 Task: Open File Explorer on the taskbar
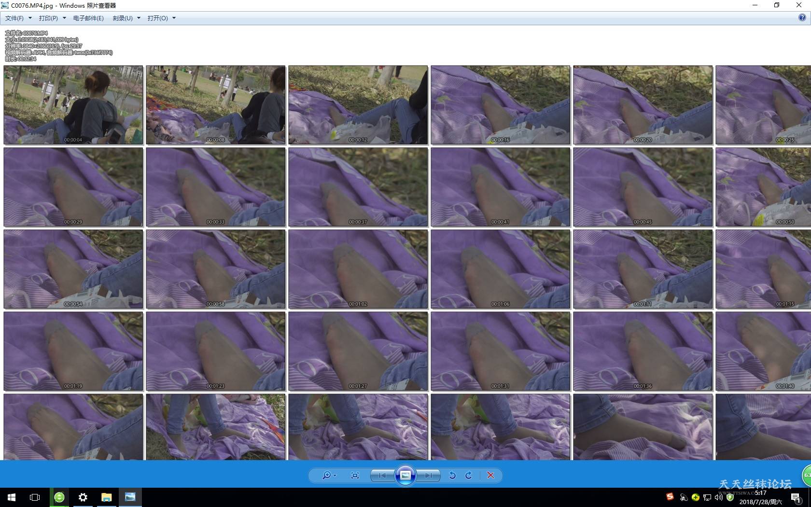coord(106,497)
